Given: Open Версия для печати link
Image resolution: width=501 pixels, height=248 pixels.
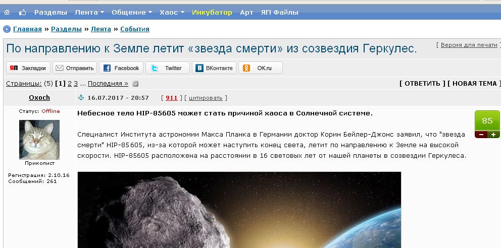Looking at the screenshot, I should pos(469,45).
